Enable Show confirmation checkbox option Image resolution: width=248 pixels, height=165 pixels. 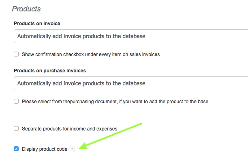16,54
